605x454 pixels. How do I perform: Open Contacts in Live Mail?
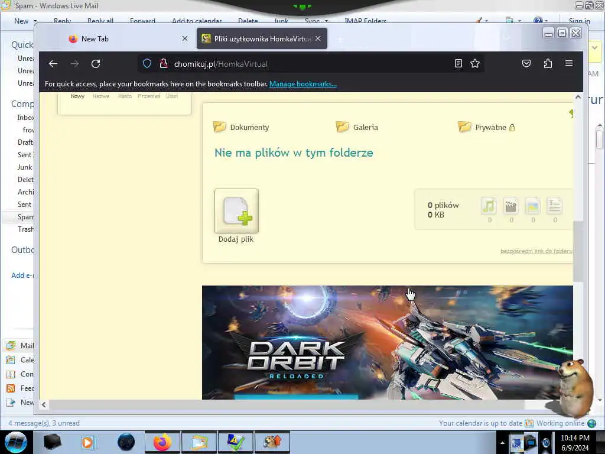click(20, 374)
